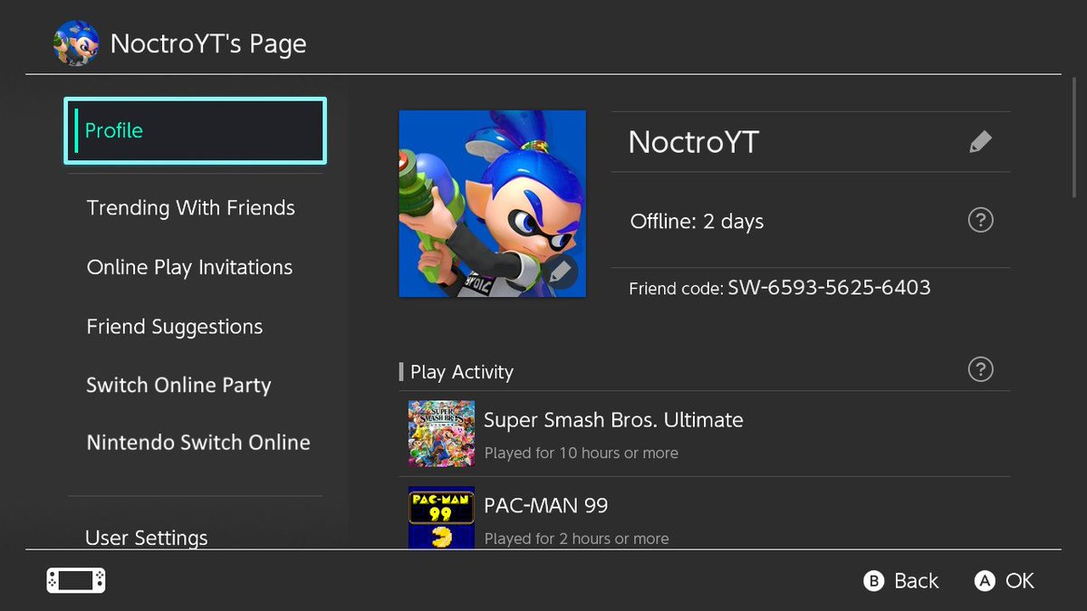This screenshot has height=611, width=1087.
Task: Click the Super Smash Bros. Ultimate title
Action: click(613, 420)
